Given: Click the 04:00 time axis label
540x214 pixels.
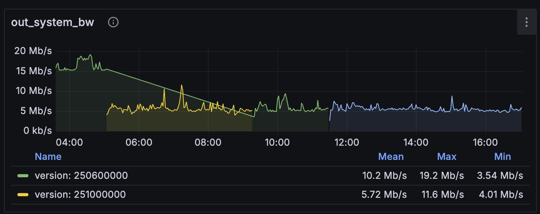Looking at the screenshot, I should tap(69, 142).
